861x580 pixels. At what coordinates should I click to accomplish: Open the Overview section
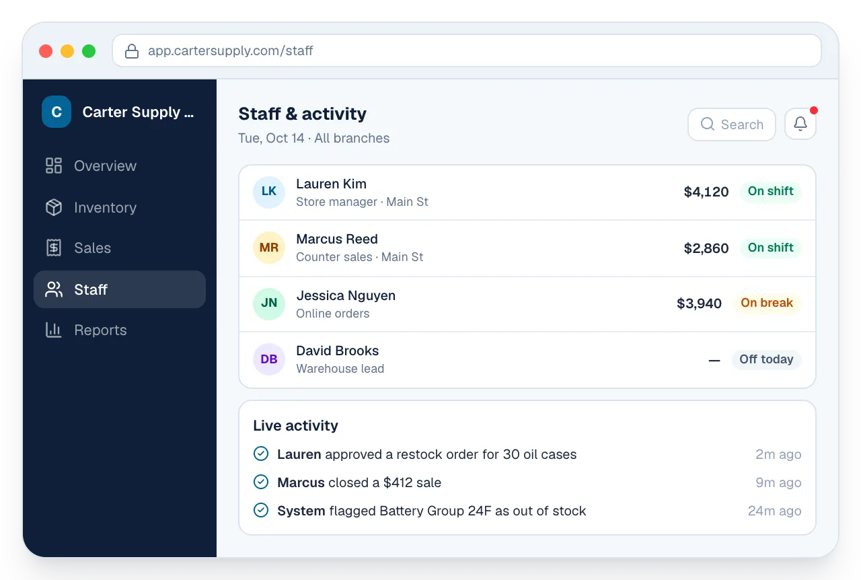pyautogui.click(x=120, y=166)
